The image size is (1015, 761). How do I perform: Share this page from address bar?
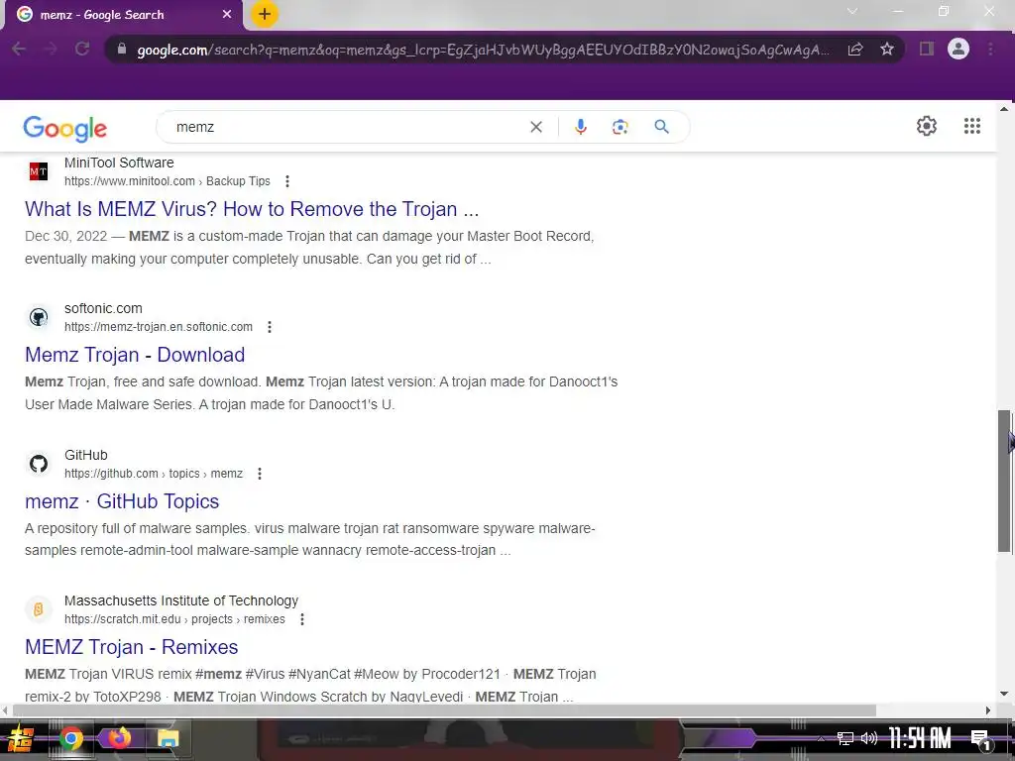click(855, 50)
